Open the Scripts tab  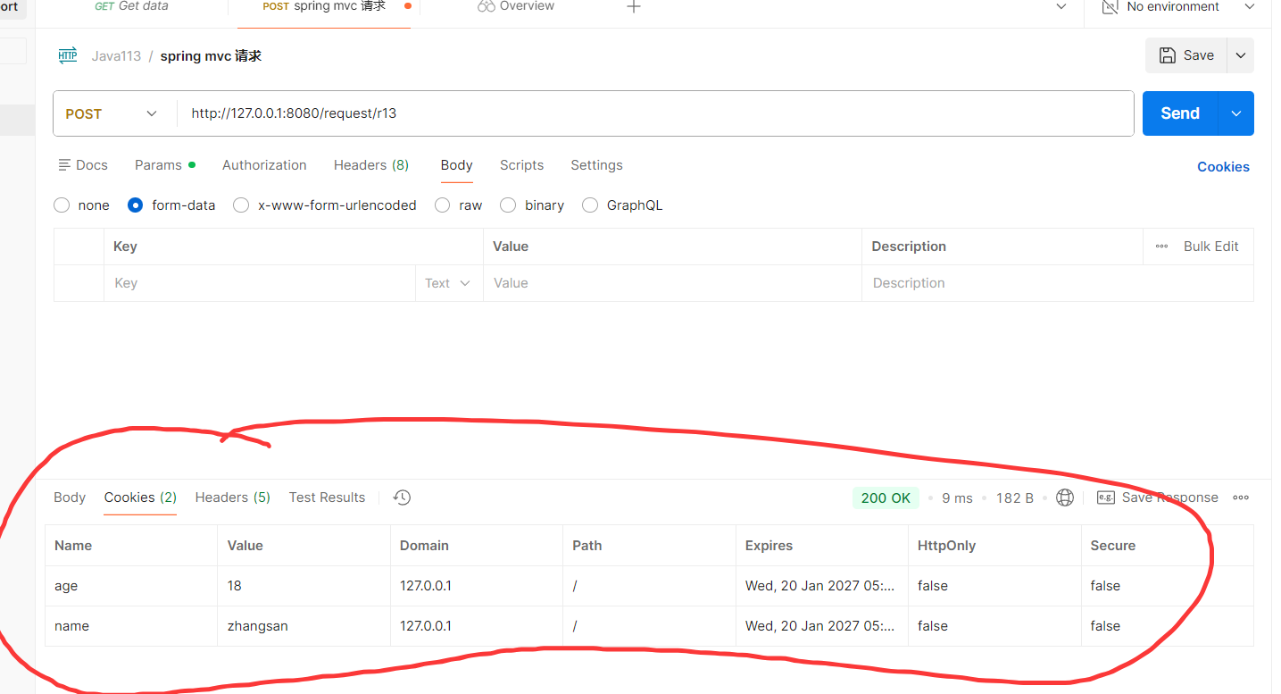[x=521, y=165]
